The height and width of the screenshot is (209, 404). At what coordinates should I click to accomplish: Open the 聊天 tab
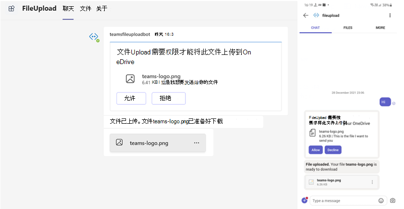(68, 9)
